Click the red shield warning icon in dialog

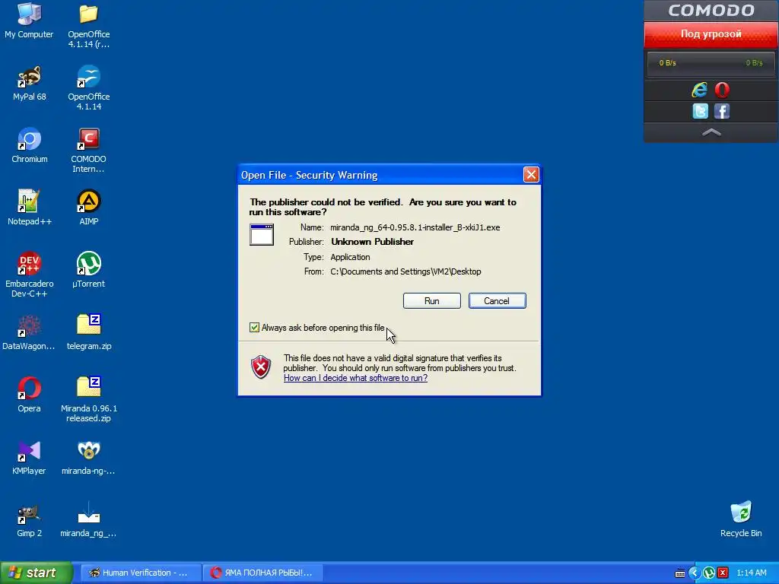tap(261, 367)
